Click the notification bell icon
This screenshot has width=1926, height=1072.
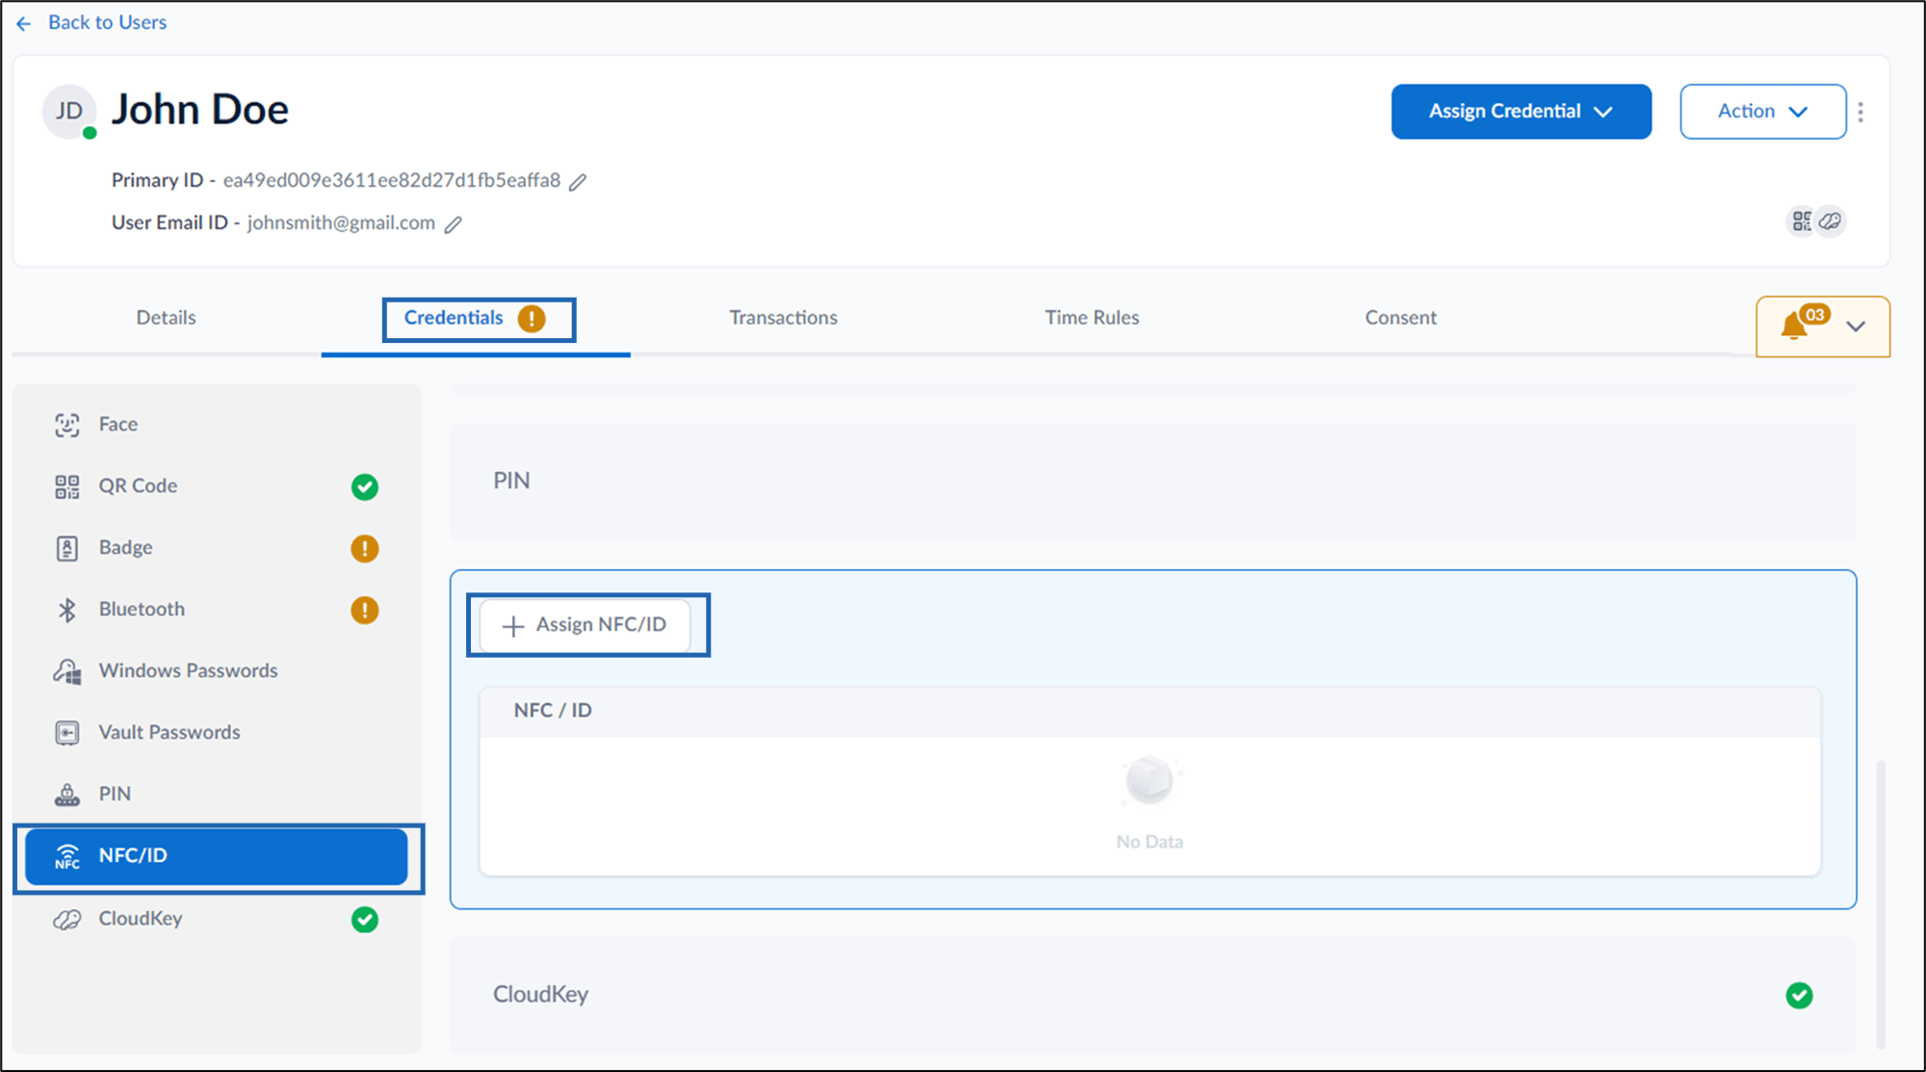tap(1794, 326)
